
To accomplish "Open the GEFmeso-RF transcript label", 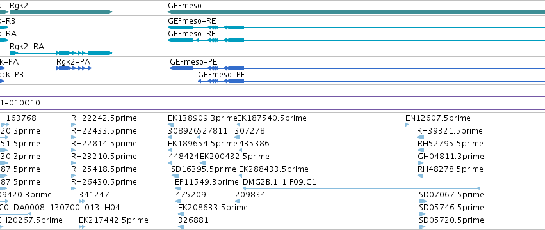I will pyautogui.click(x=191, y=34).
